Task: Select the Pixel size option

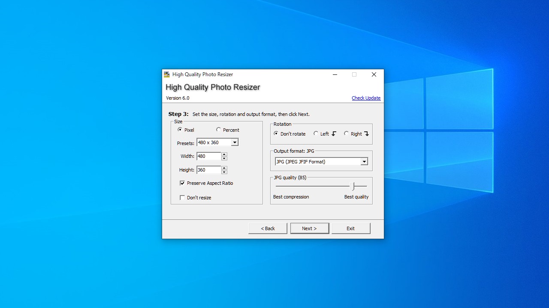Action: [180, 130]
